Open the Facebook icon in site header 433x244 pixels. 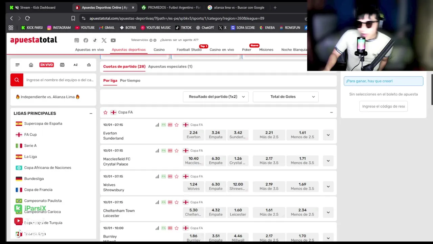pyautogui.click(x=86, y=40)
